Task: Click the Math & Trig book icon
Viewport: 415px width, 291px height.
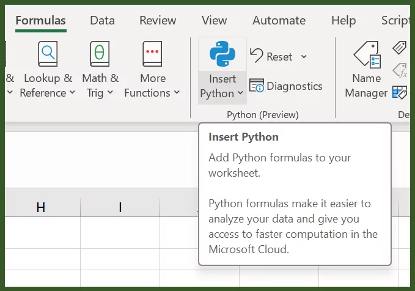Action: point(100,54)
